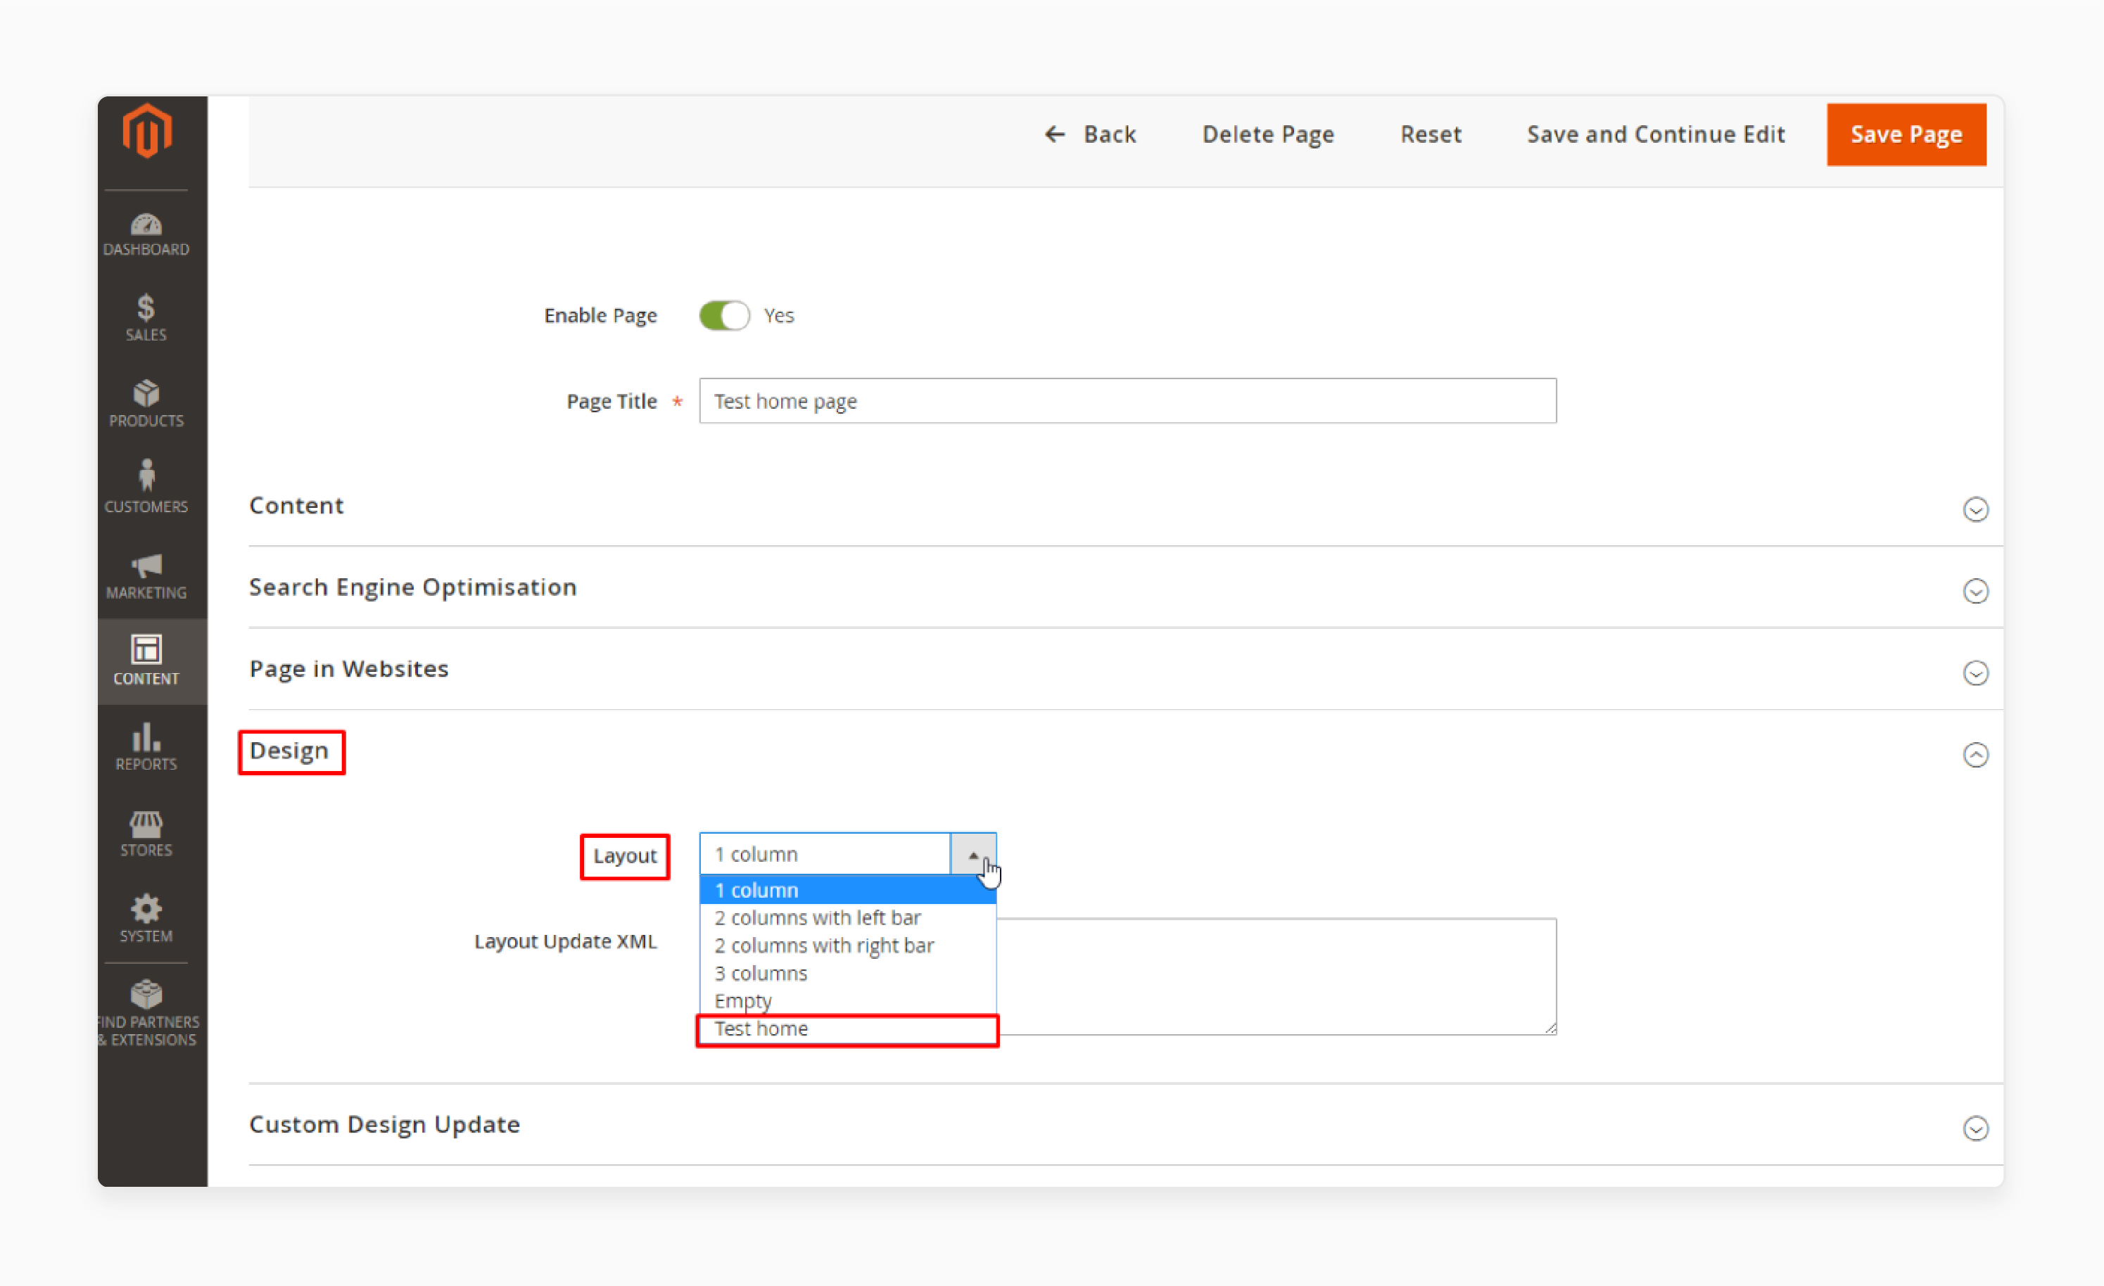This screenshot has width=2104, height=1286.
Task: Click Save and Continue Edit
Action: tap(1655, 134)
